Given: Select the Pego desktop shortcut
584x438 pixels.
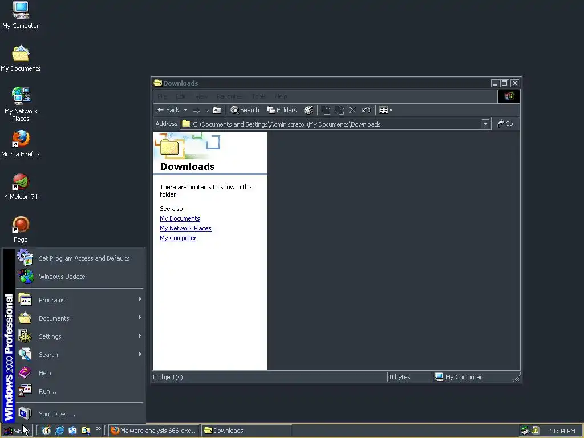Looking at the screenshot, I should pyautogui.click(x=21, y=229).
